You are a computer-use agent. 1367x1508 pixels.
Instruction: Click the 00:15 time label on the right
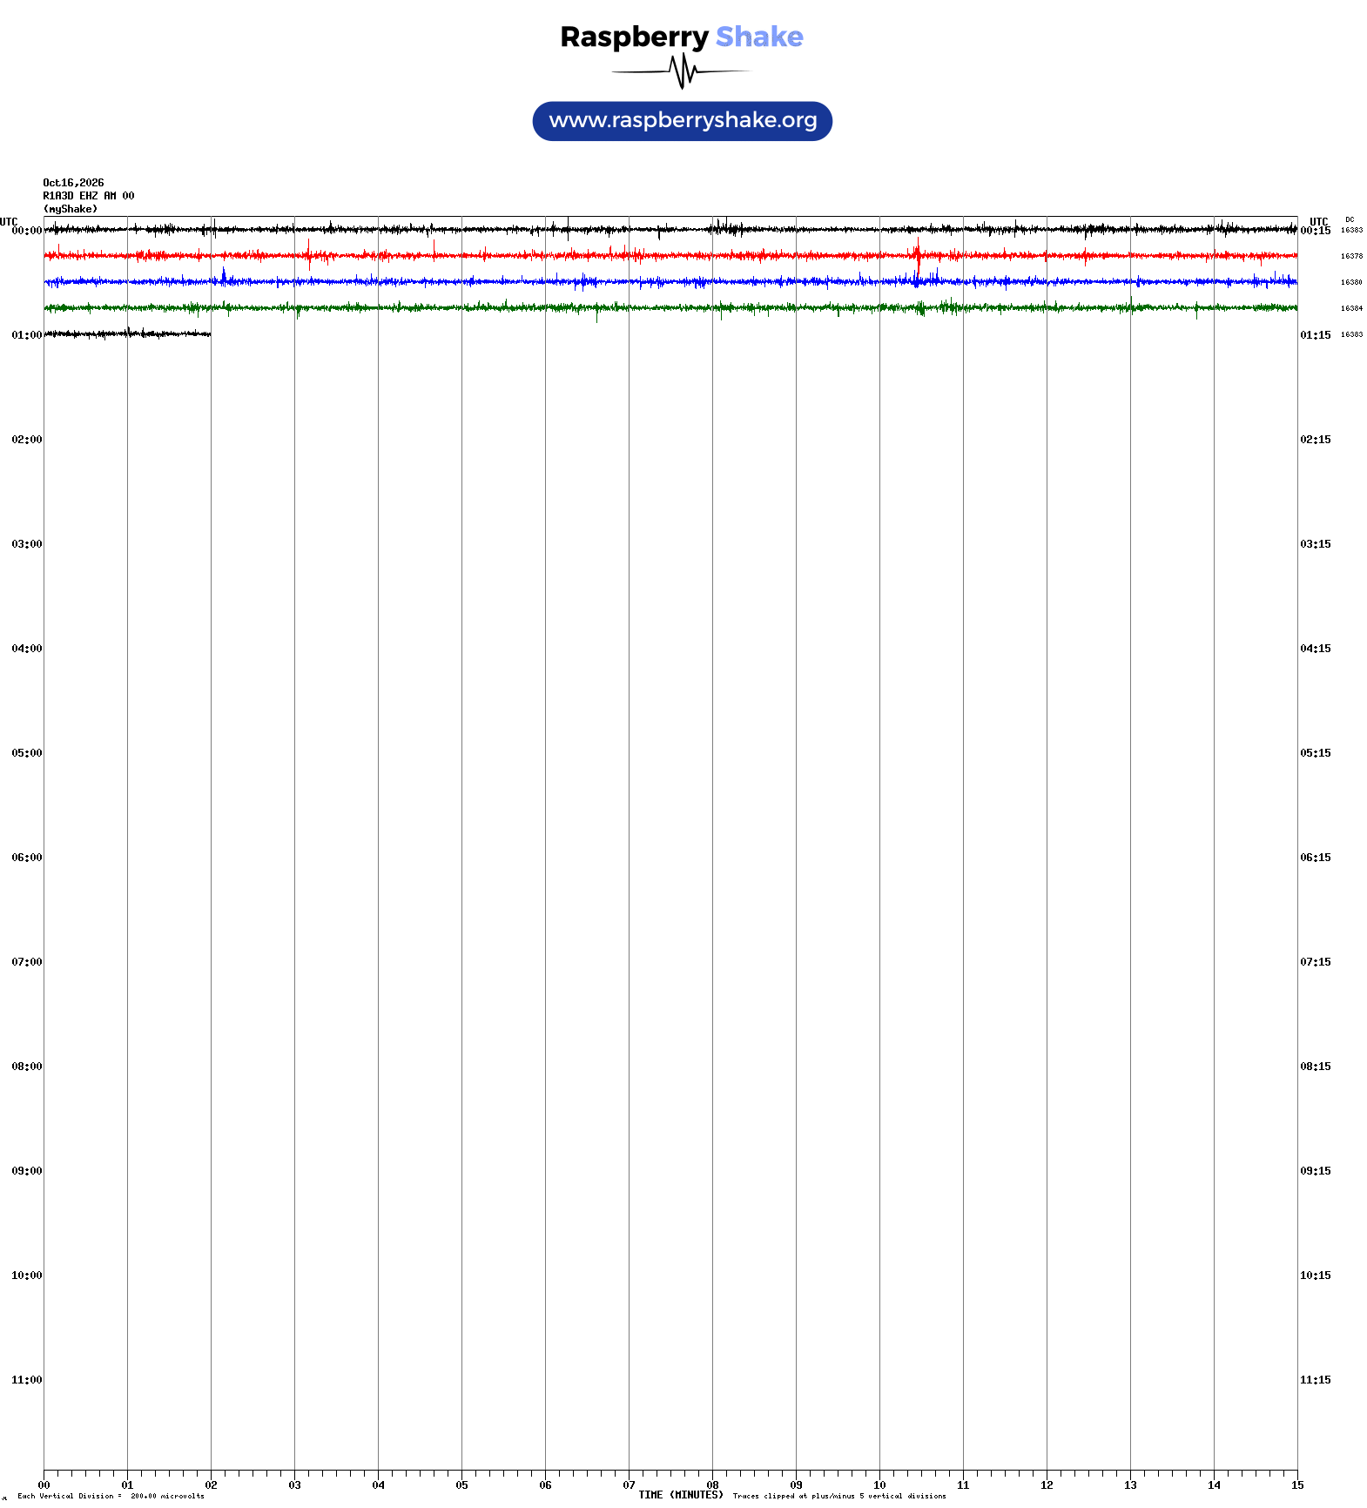tap(1316, 231)
